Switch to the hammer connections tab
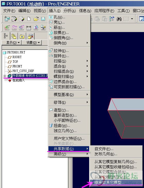 (30, 36)
